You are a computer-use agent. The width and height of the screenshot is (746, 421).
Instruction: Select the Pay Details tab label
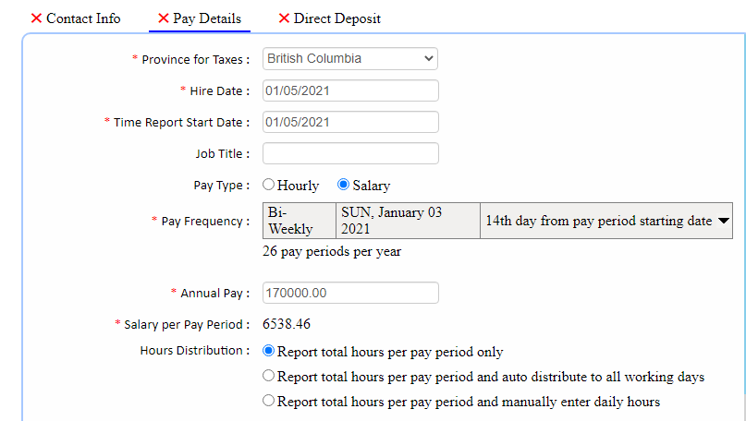point(207,18)
